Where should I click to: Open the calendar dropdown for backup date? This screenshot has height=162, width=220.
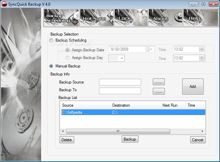pyautogui.click(x=149, y=49)
